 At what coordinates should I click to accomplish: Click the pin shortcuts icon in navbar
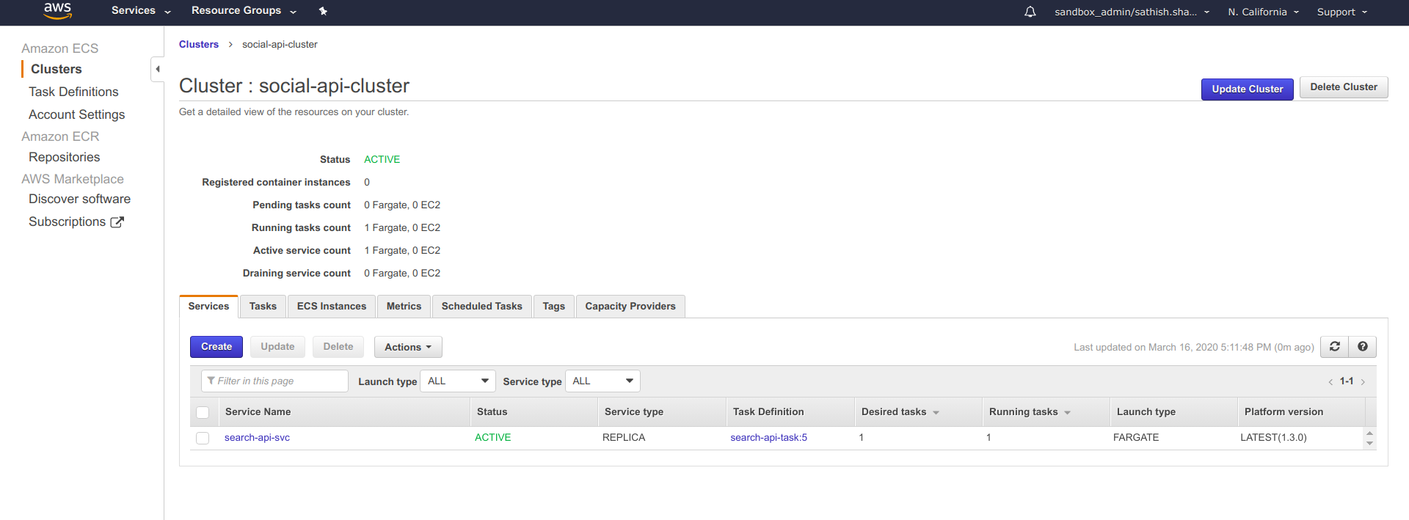323,11
